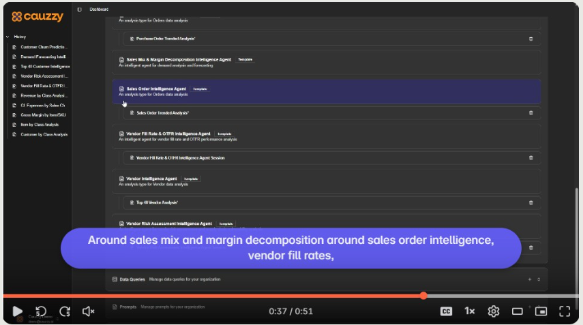Click document icon of Vendor Intelligence Agent
The image size is (583, 325).
tap(121, 179)
